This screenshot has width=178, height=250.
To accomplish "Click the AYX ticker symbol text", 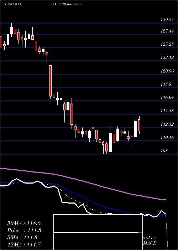I will point(54,4).
